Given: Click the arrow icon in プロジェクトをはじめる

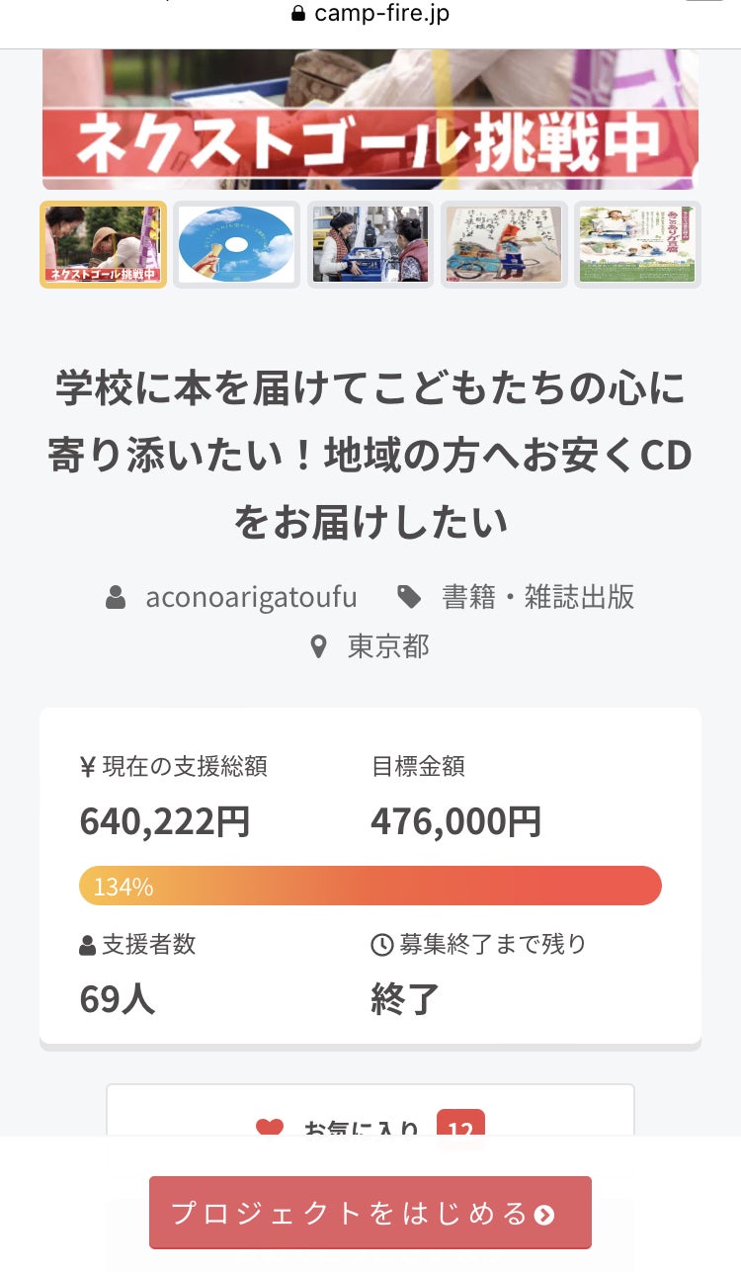Looking at the screenshot, I should pyautogui.click(x=544, y=1214).
